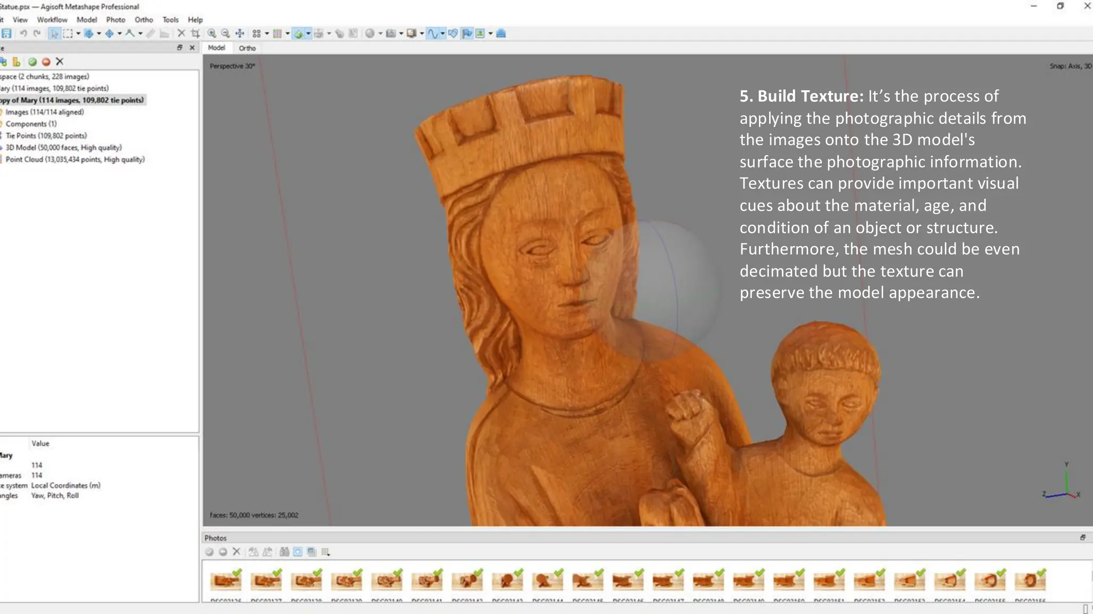
Task: Select Point Cloud (13,035,434 points) item
Action: (x=75, y=159)
